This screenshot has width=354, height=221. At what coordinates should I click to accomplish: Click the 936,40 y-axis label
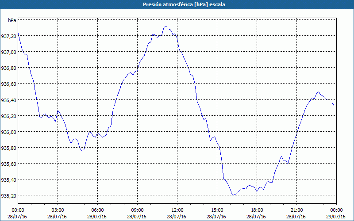click(x=8, y=100)
